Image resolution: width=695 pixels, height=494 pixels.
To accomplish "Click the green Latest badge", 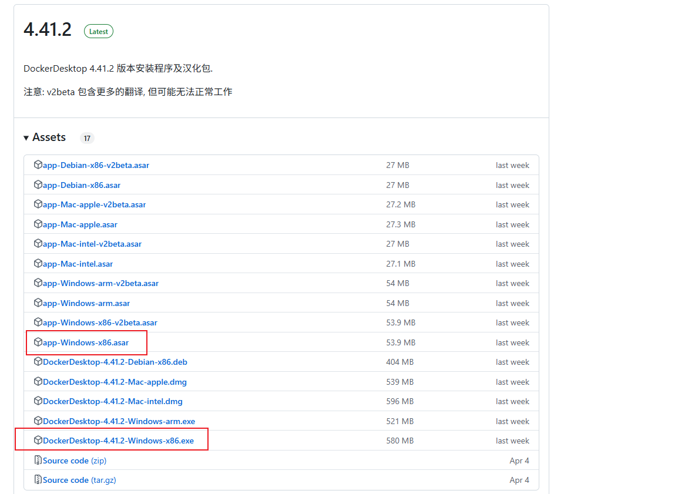I will 98,32.
